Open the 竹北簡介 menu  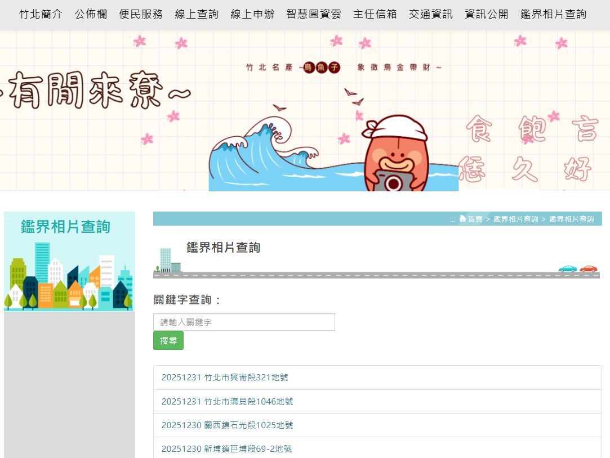41,15
